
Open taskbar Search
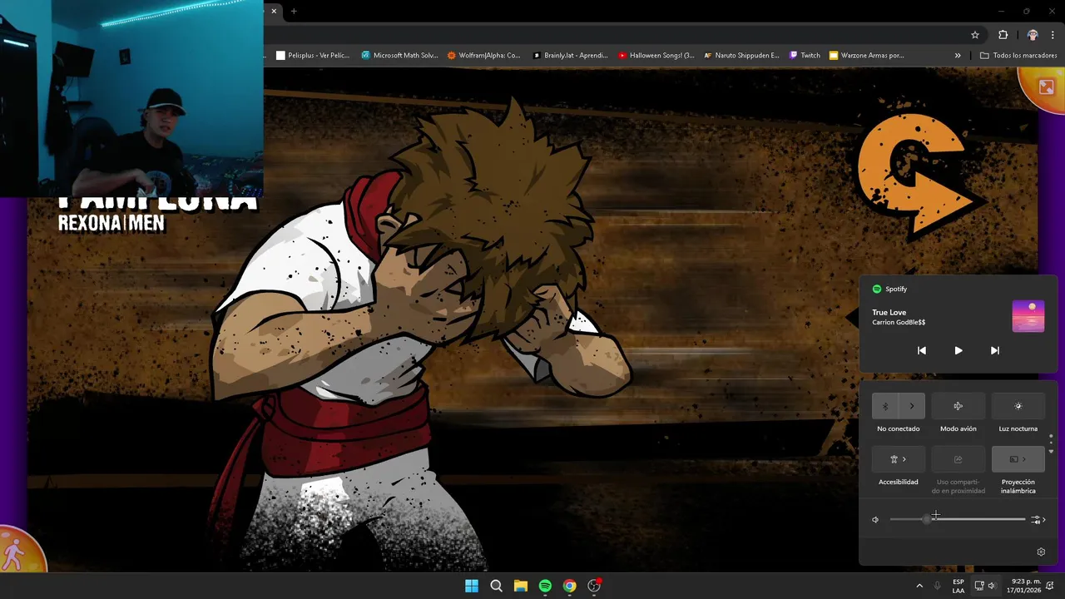click(497, 586)
